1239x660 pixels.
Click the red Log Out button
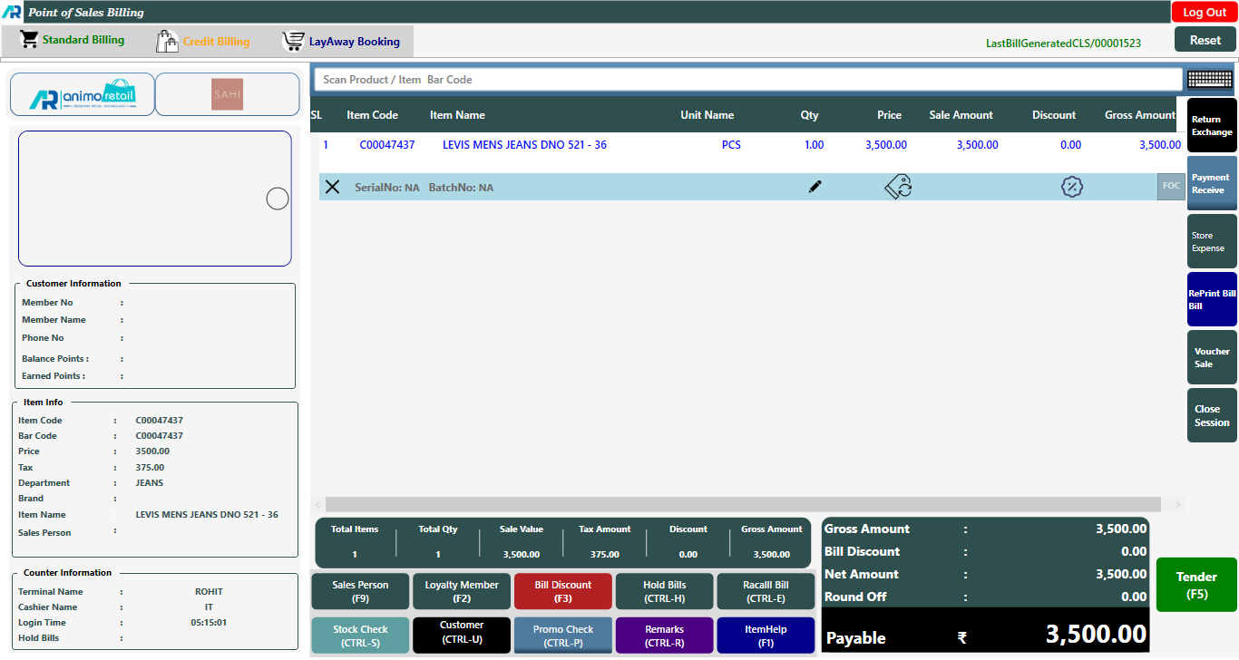point(1204,12)
